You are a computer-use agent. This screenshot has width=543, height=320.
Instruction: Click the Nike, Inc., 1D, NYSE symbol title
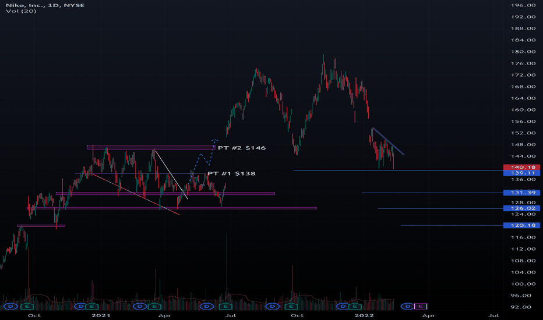pyautogui.click(x=45, y=5)
